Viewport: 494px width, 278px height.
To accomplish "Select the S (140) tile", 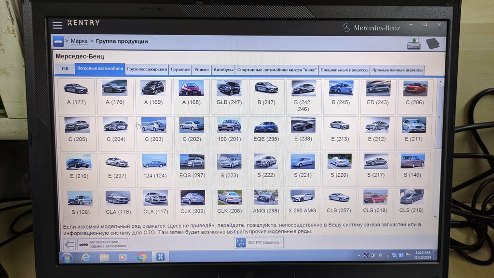I will [x=412, y=169].
